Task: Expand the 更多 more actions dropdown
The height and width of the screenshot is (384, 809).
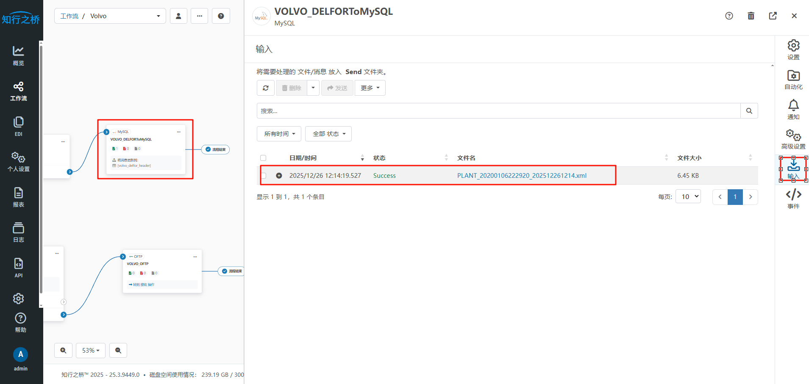Action: [x=370, y=88]
